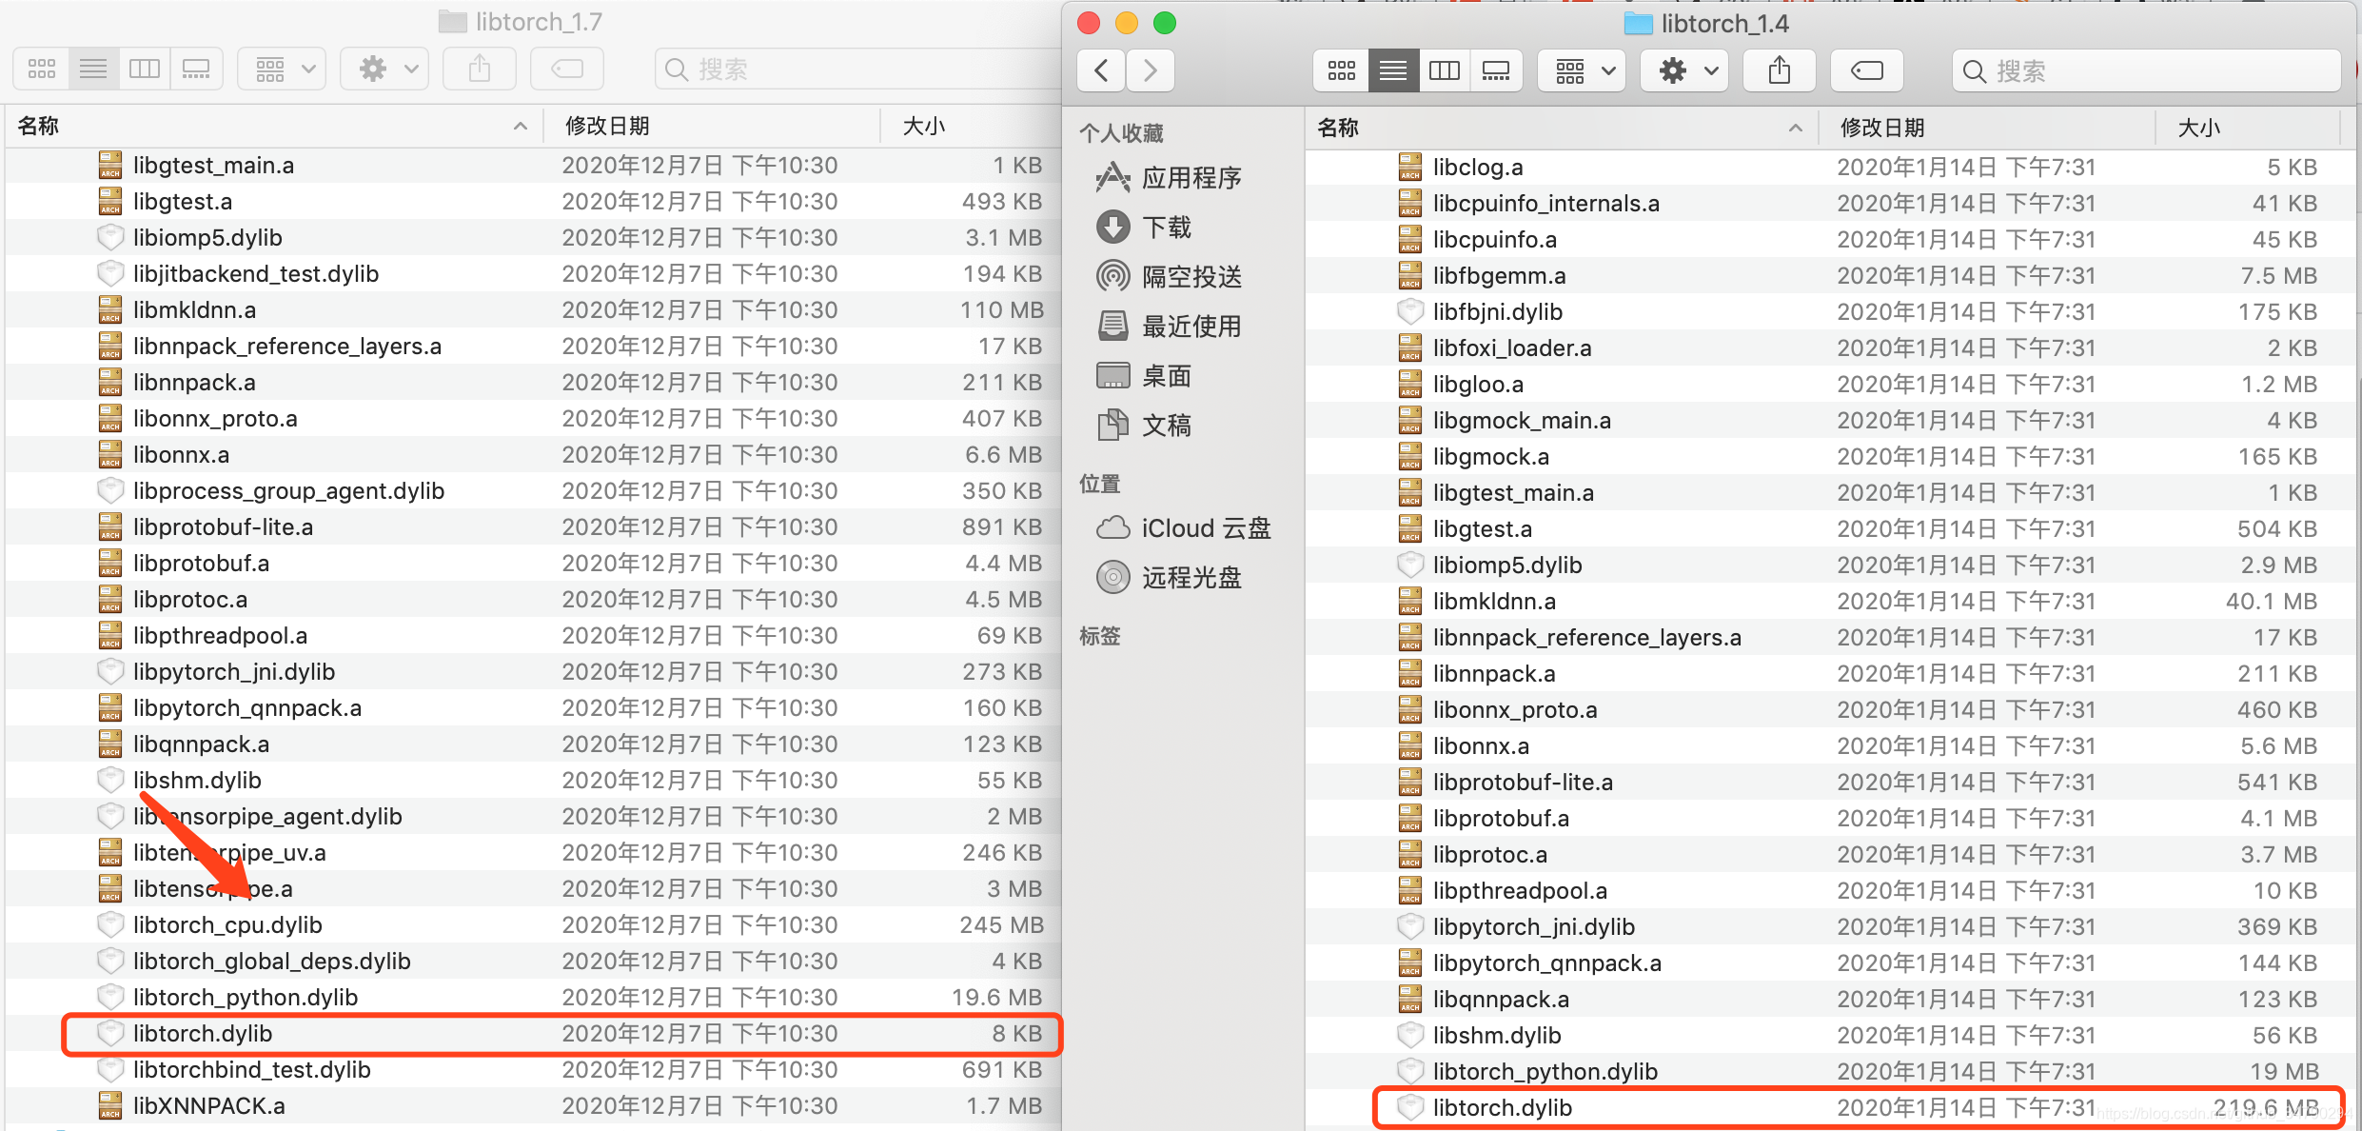
Task: Open group-by dropdown in libtorch_1.7 window
Action: pos(282,69)
